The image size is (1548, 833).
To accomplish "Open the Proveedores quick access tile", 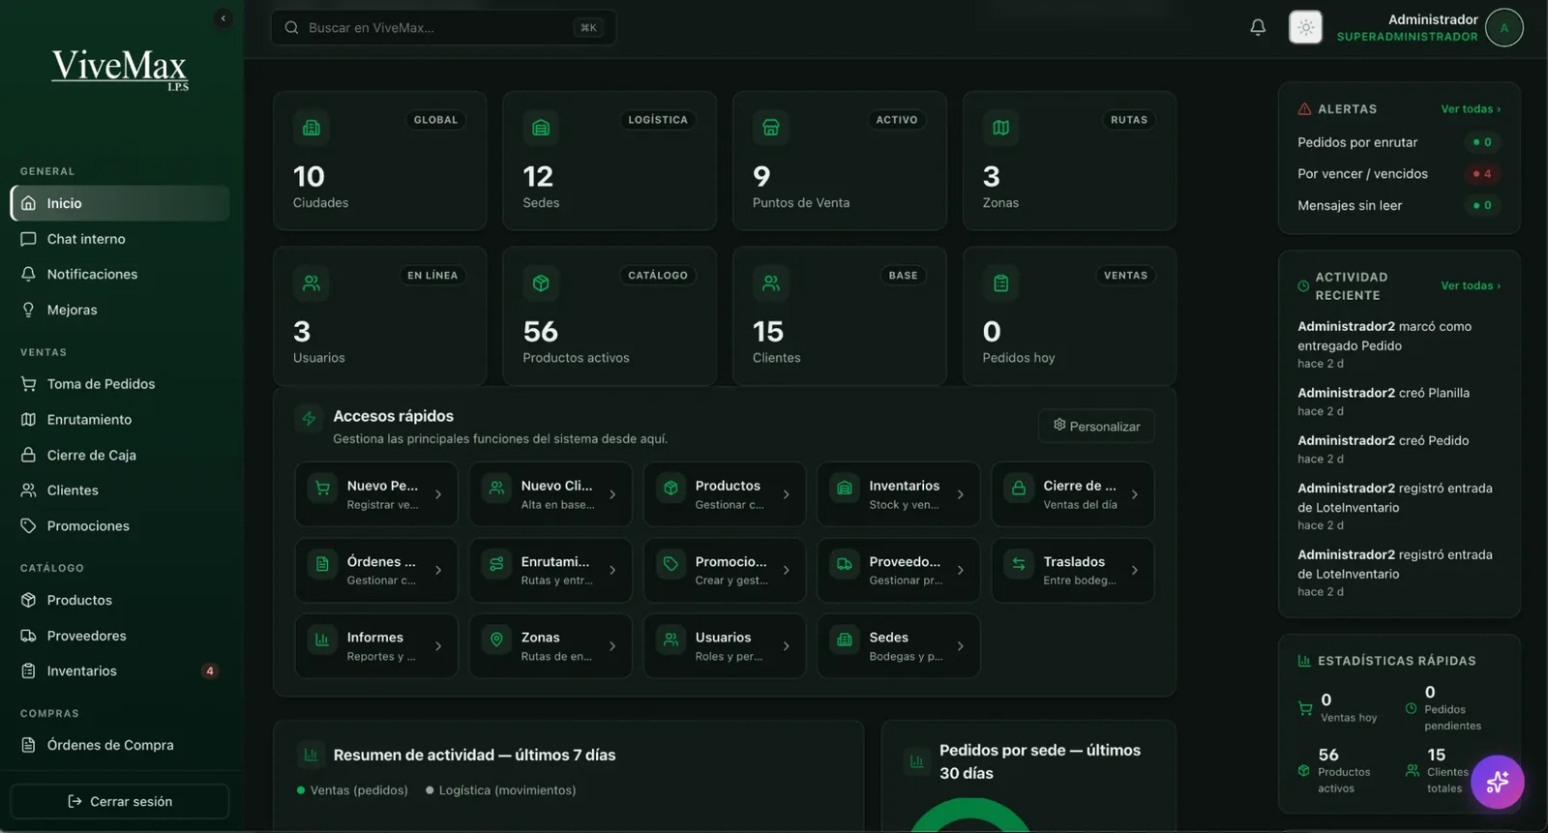I will (899, 571).
